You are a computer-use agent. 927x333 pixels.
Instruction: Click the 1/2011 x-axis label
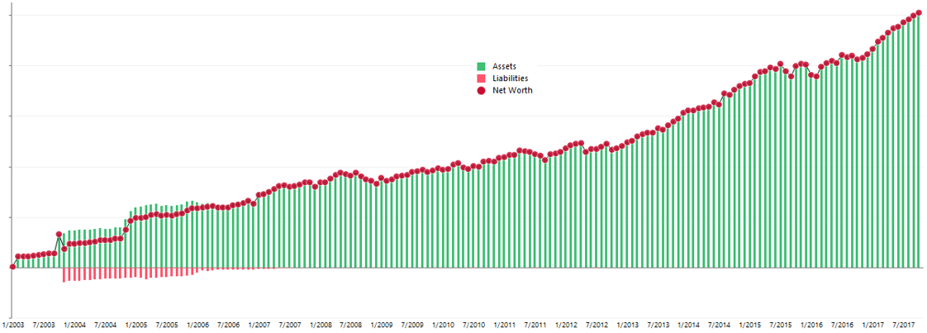505,326
